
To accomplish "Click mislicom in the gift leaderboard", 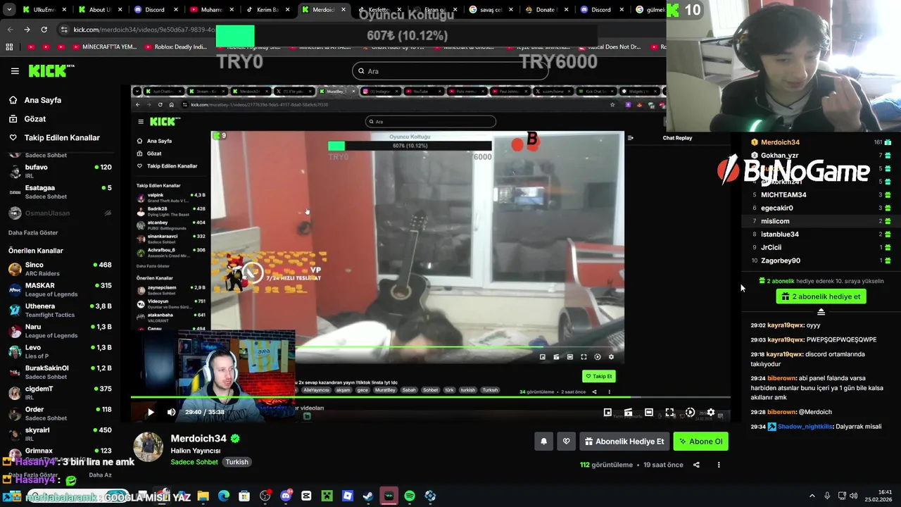I will tap(775, 221).
